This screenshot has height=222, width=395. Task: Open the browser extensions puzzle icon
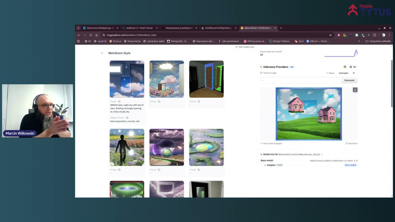pos(375,35)
